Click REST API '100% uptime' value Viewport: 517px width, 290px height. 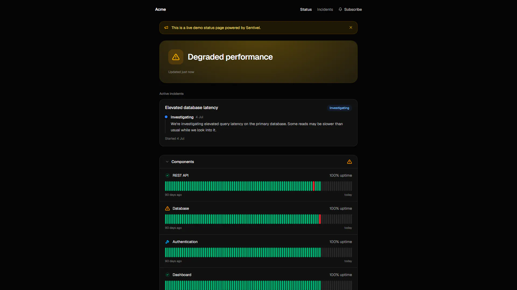340,175
